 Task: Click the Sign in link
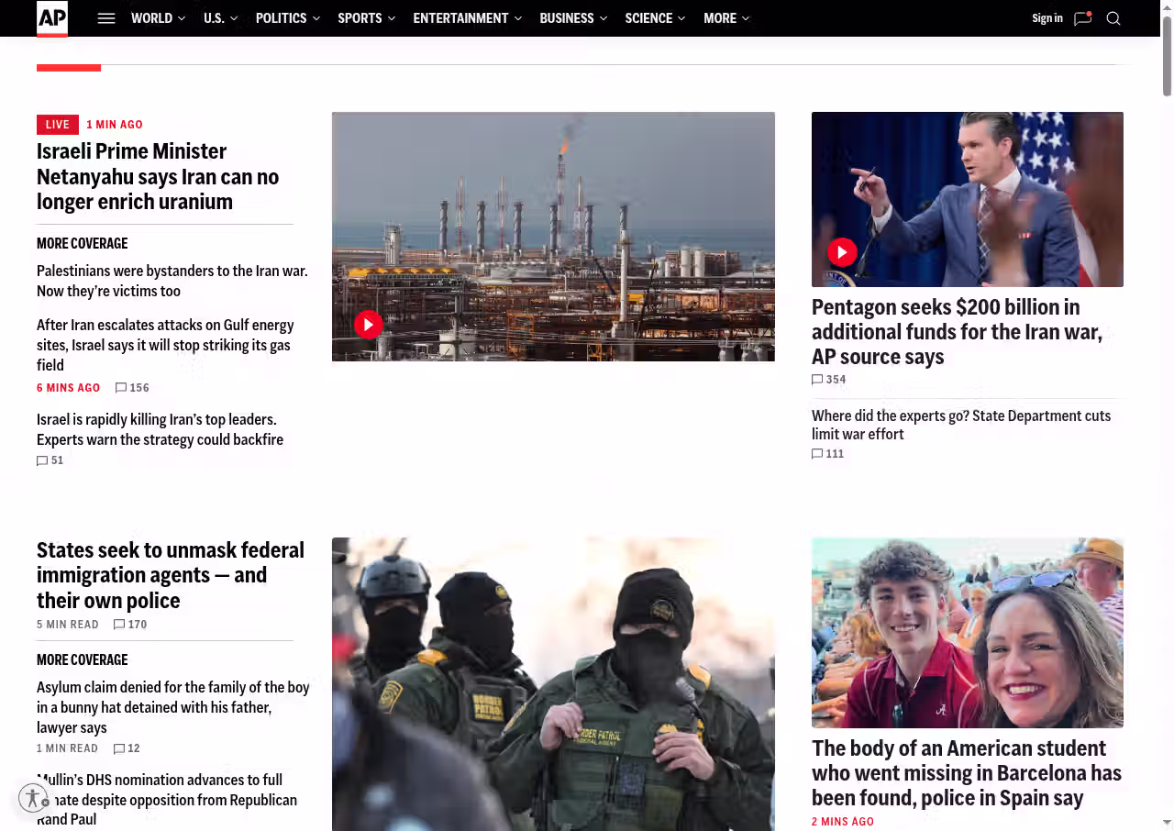pyautogui.click(x=1047, y=18)
